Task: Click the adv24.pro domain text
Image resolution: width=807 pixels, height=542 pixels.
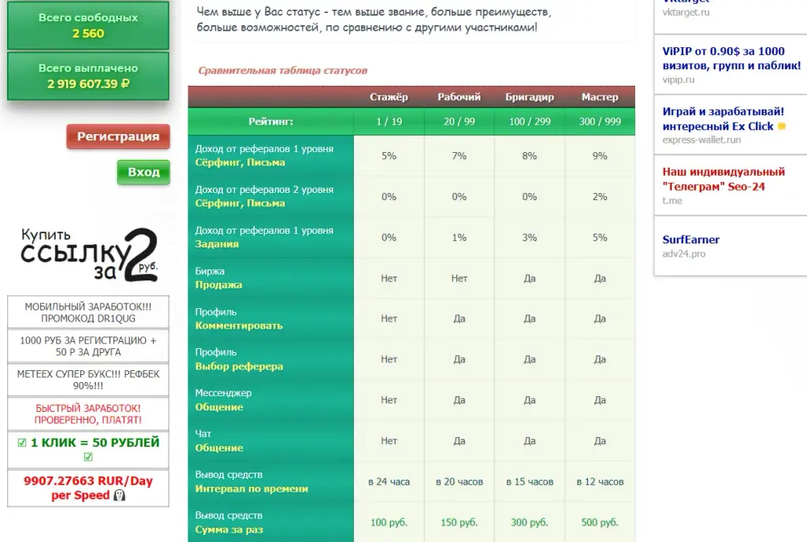Action: [683, 253]
